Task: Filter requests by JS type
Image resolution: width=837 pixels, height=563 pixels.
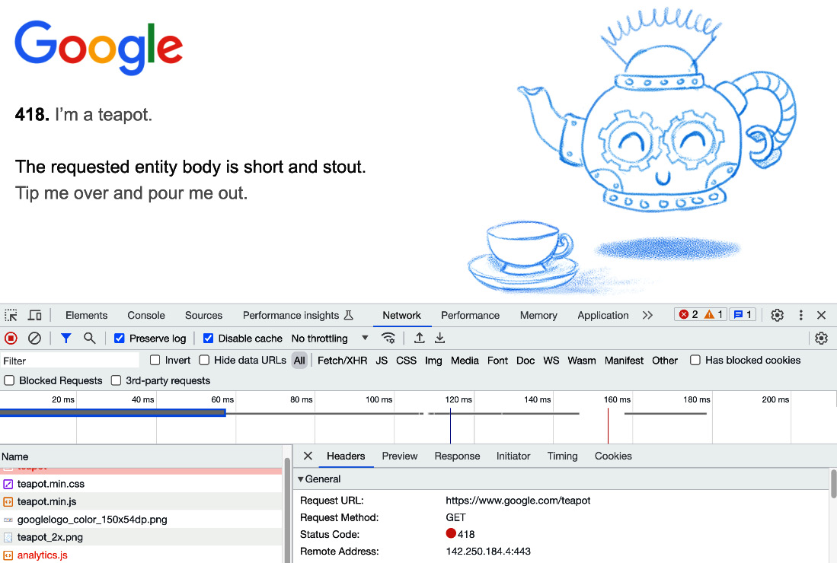Action: (382, 361)
